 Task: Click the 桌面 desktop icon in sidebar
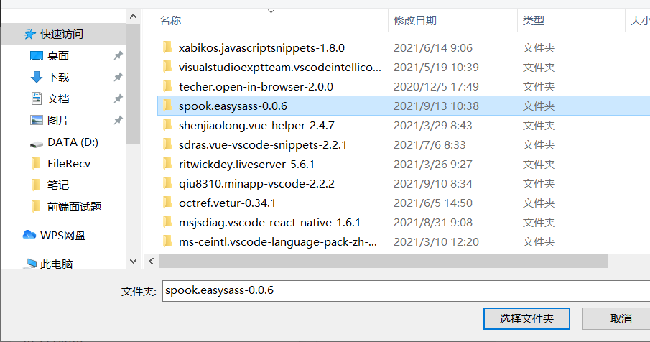[37, 55]
